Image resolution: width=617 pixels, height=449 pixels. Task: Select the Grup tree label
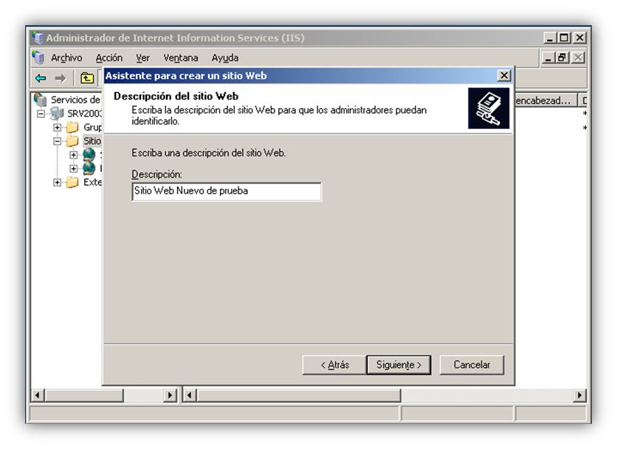tap(92, 127)
